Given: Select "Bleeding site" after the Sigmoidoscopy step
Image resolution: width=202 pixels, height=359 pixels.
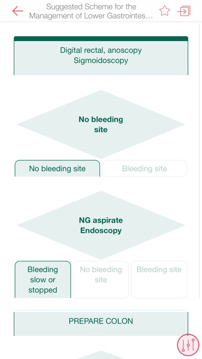Looking at the screenshot, I should (x=145, y=168).
